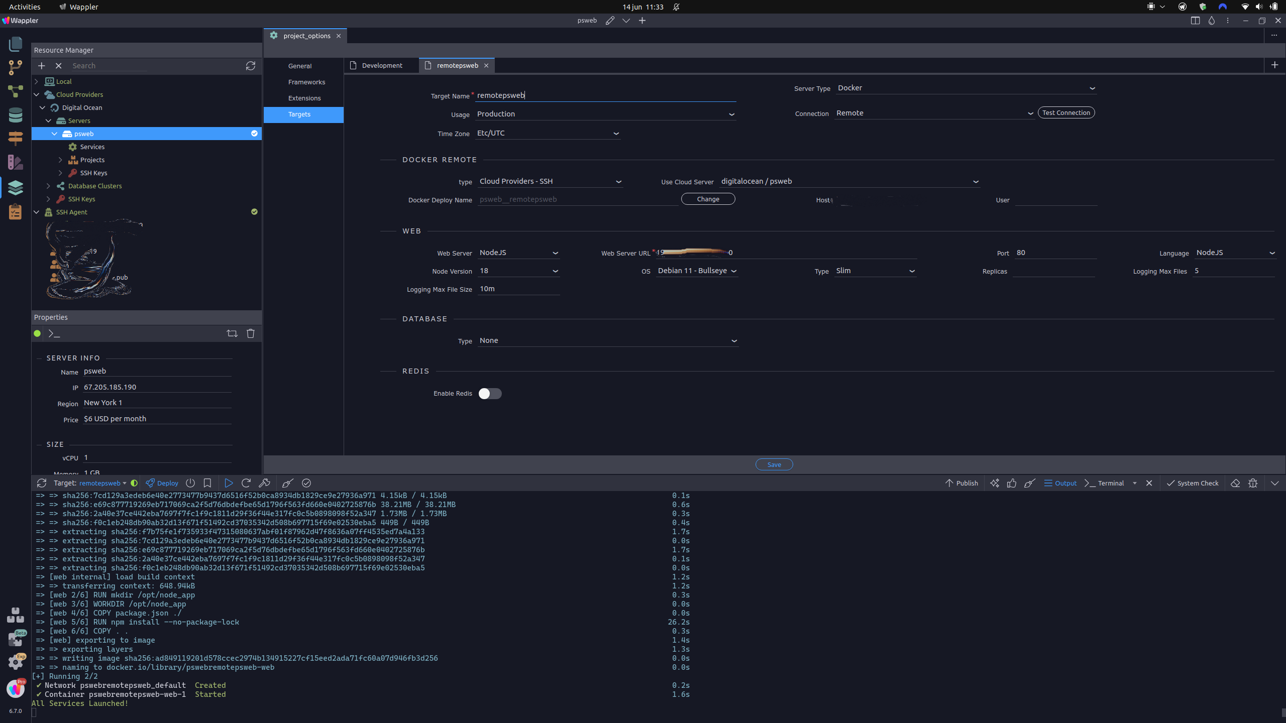
Task: Expand the Projects tree node
Action: point(61,160)
